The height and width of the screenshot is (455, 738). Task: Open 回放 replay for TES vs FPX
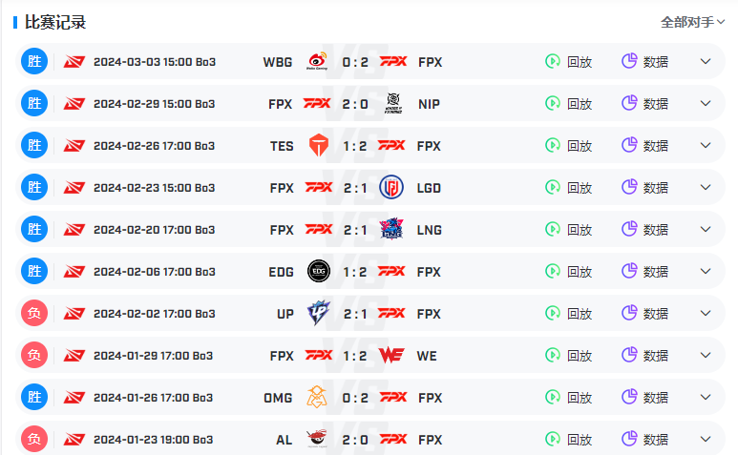coord(569,145)
